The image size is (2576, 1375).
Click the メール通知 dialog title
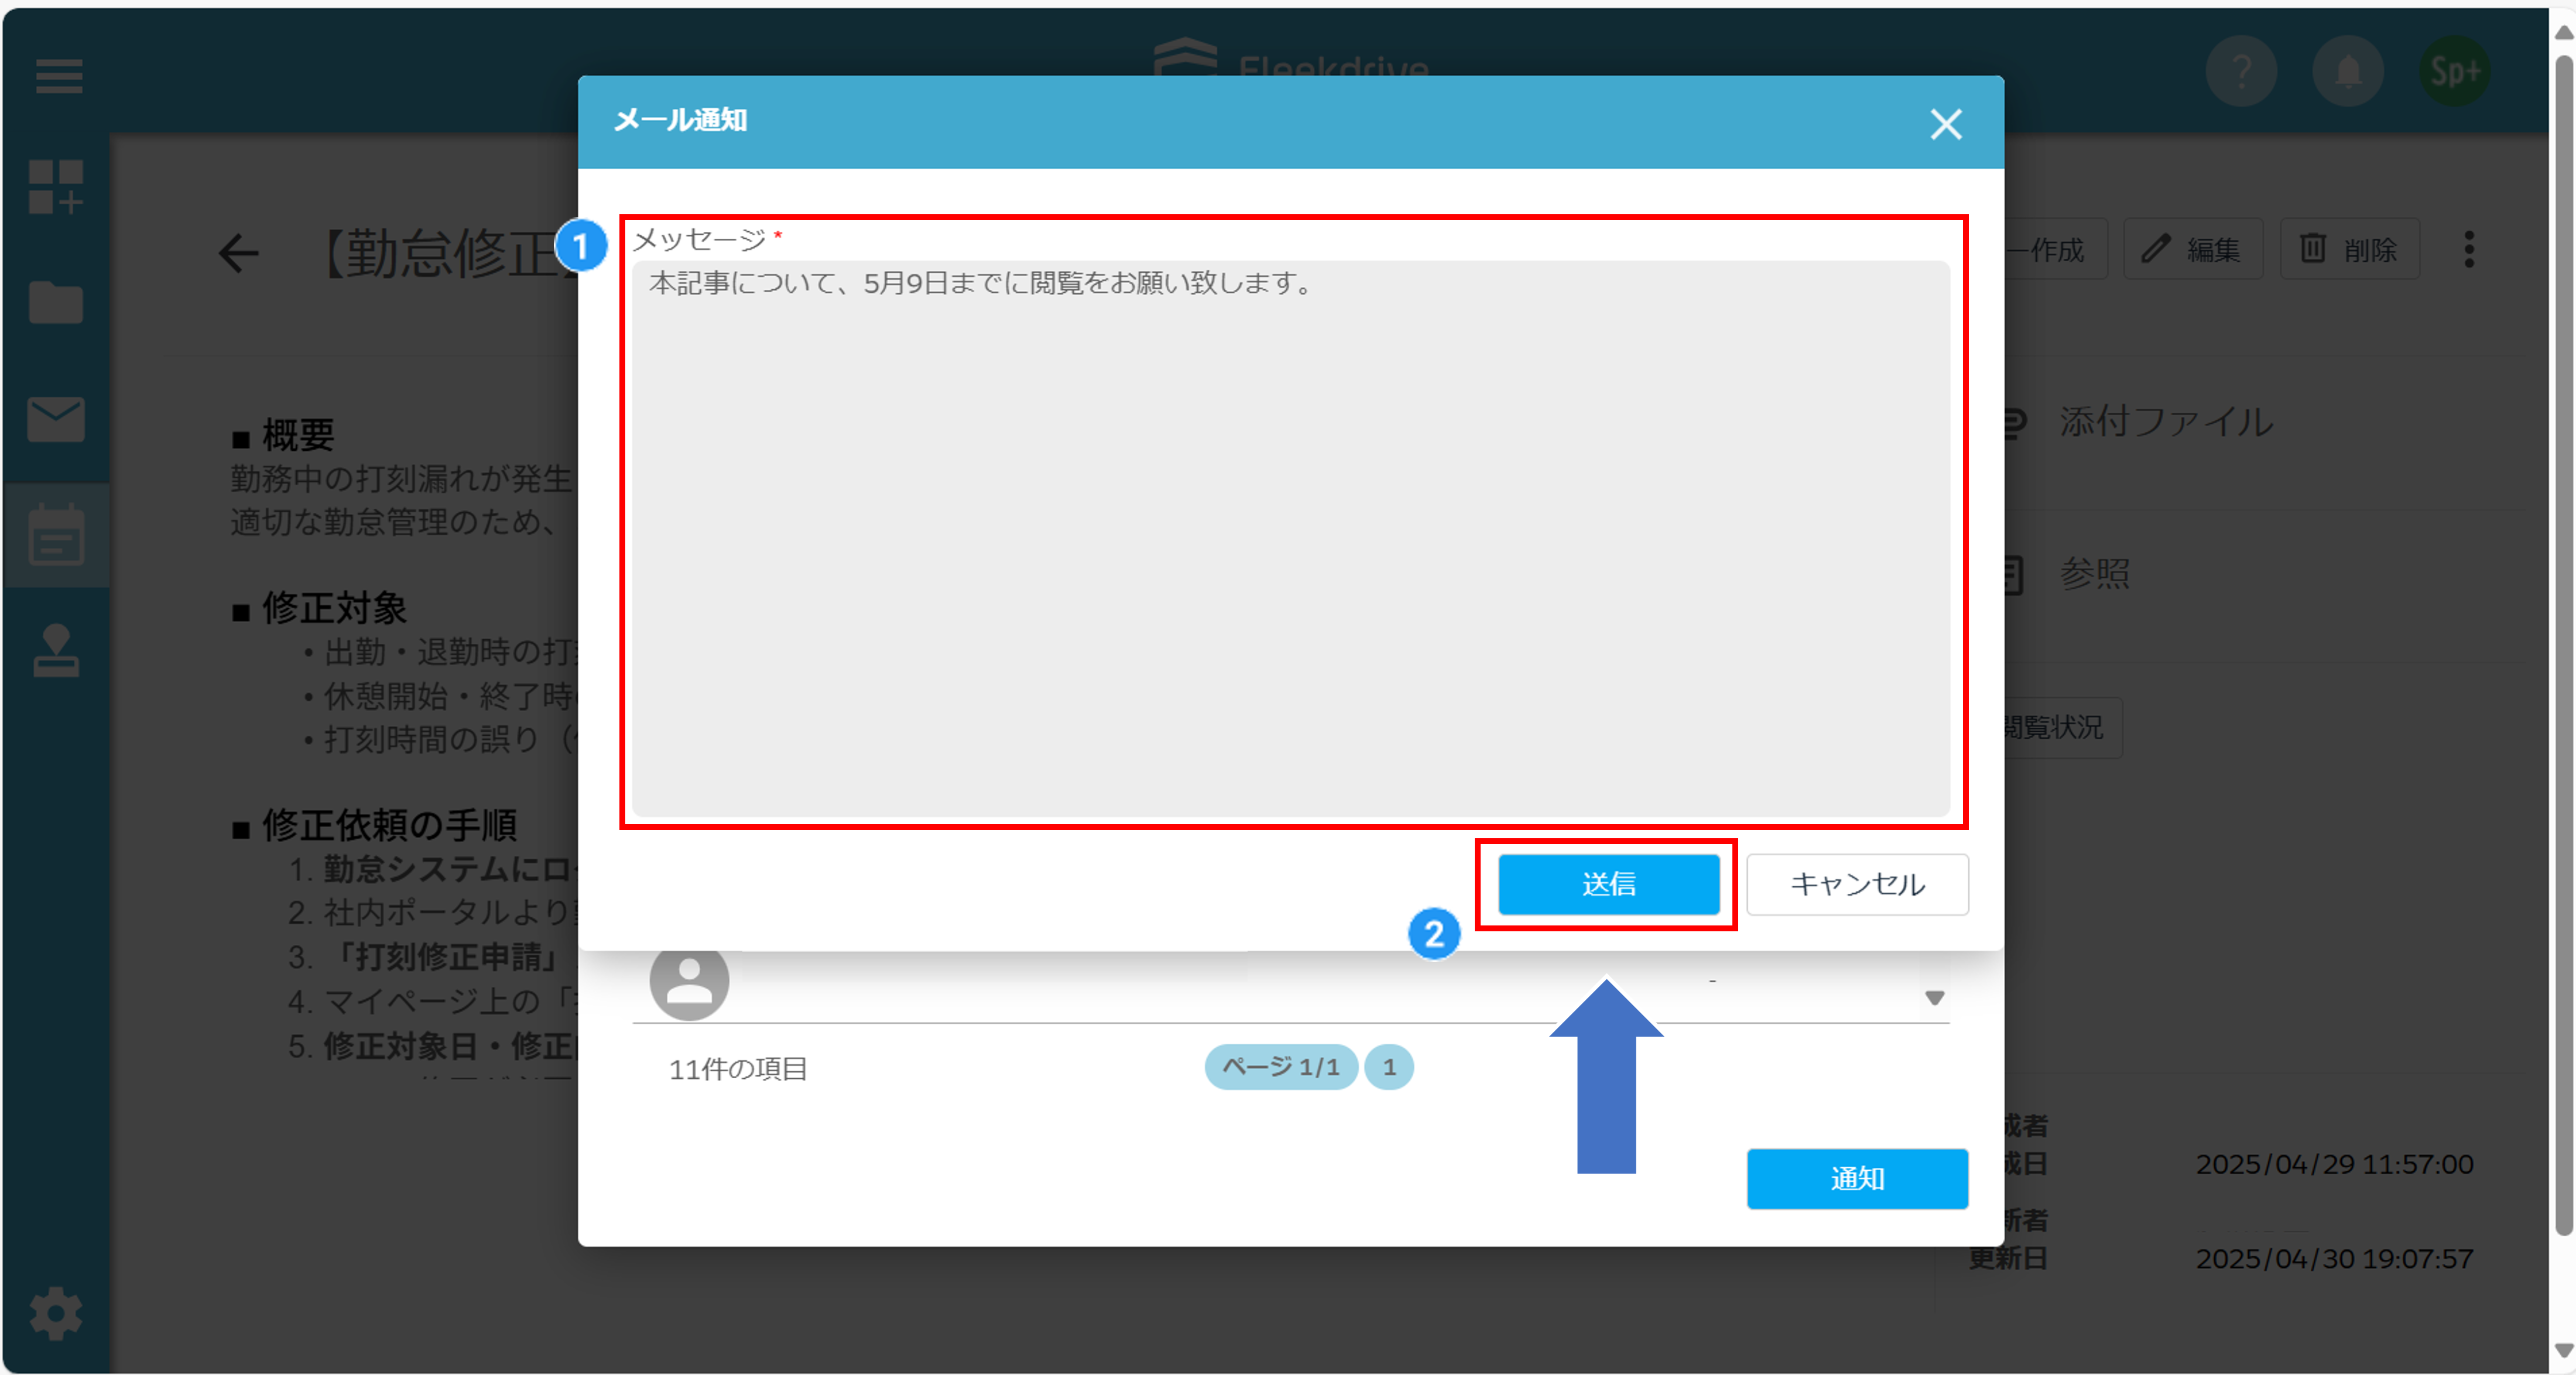point(680,120)
